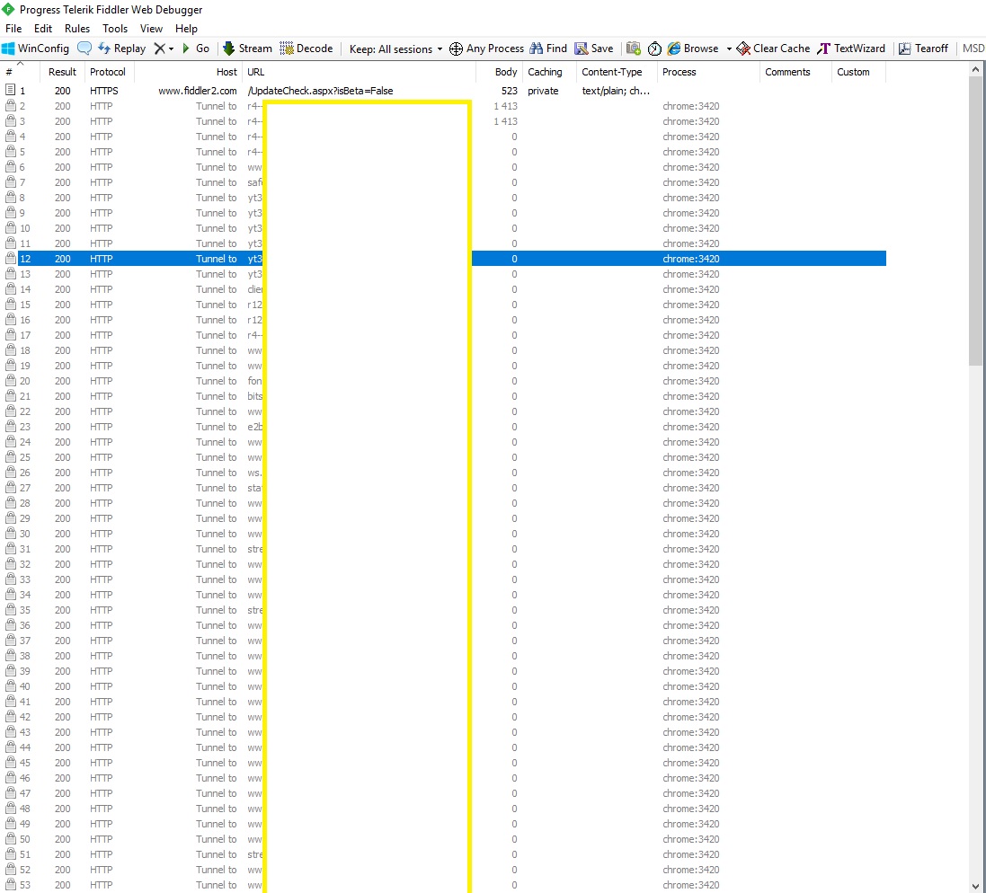Screen dimensions: 986x893
Task: Open the View menu
Action: click(x=151, y=28)
